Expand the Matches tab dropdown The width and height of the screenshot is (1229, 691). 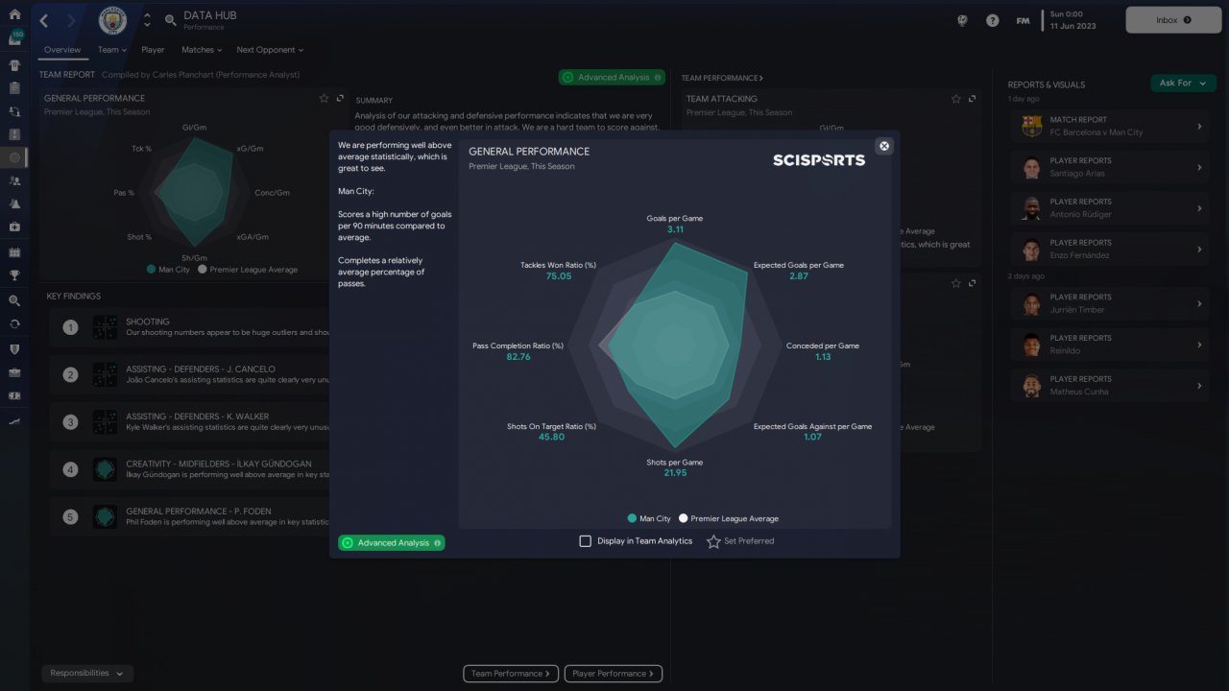202,50
